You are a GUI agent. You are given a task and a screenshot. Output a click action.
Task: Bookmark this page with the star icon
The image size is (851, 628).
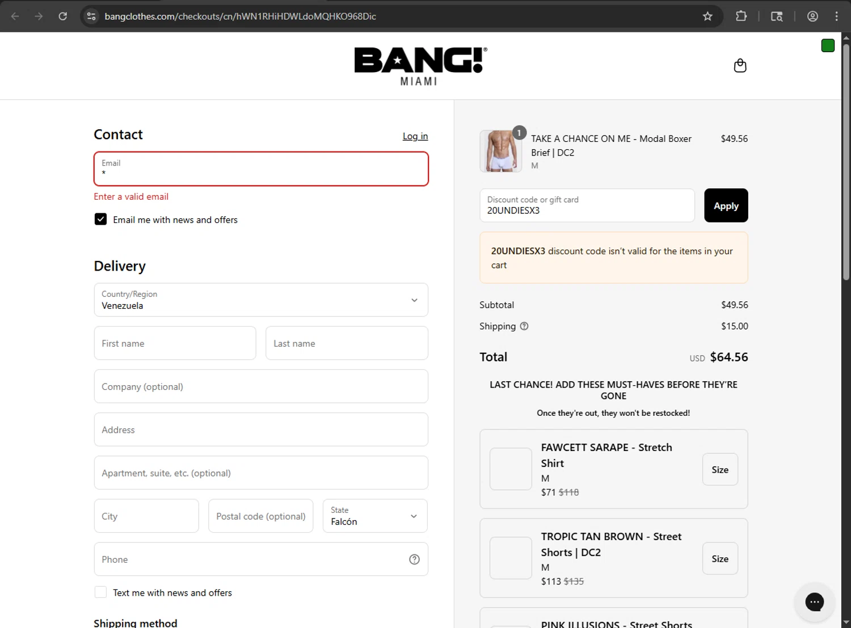click(707, 16)
